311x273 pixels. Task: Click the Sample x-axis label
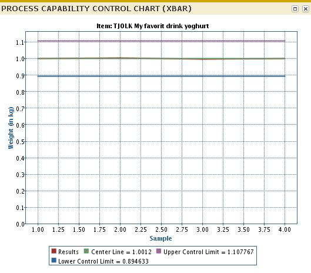(160, 238)
